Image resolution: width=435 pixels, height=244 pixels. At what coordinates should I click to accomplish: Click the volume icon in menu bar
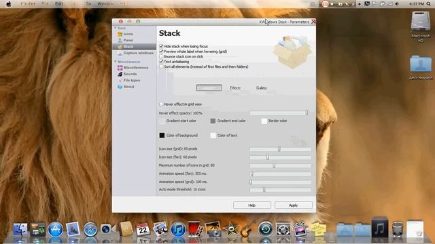[x=397, y=4]
